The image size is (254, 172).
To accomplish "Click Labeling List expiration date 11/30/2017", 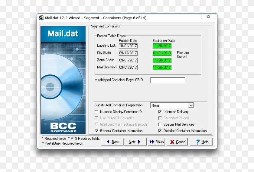I will point(162,46).
